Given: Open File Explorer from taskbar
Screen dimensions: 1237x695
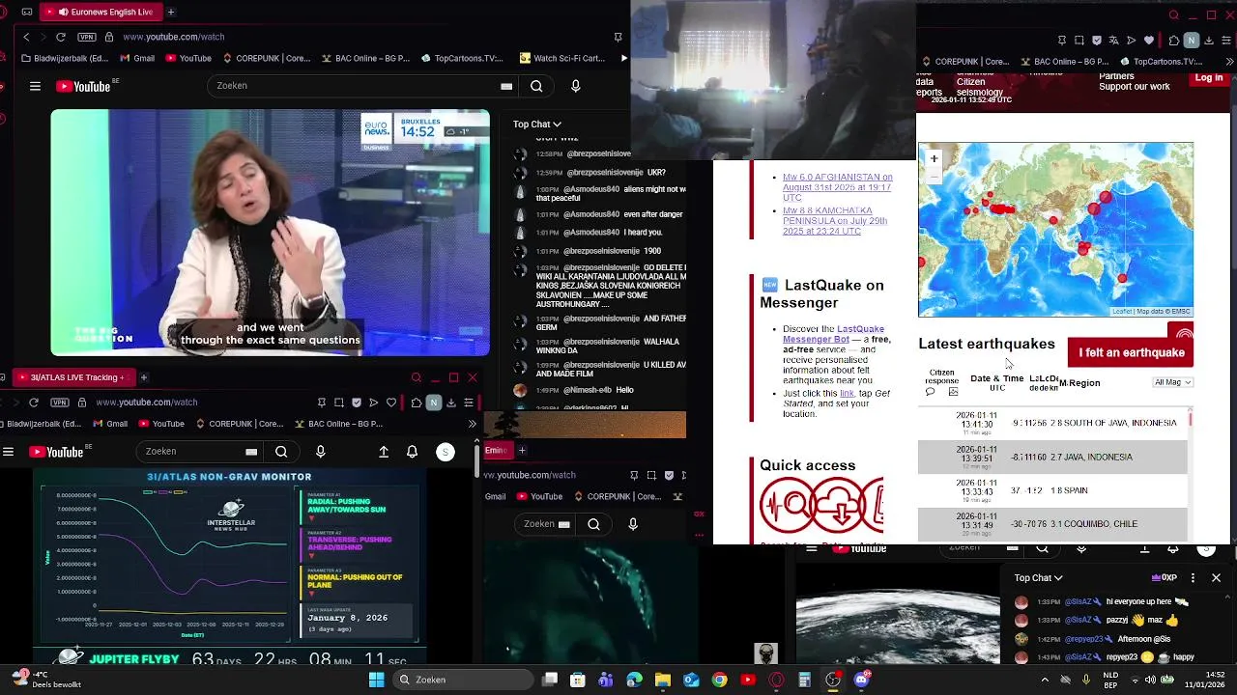Looking at the screenshot, I should pyautogui.click(x=663, y=680).
